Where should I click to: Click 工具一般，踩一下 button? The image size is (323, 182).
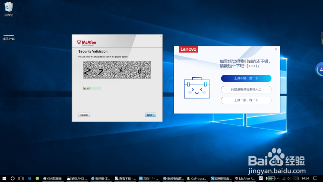click(246, 100)
